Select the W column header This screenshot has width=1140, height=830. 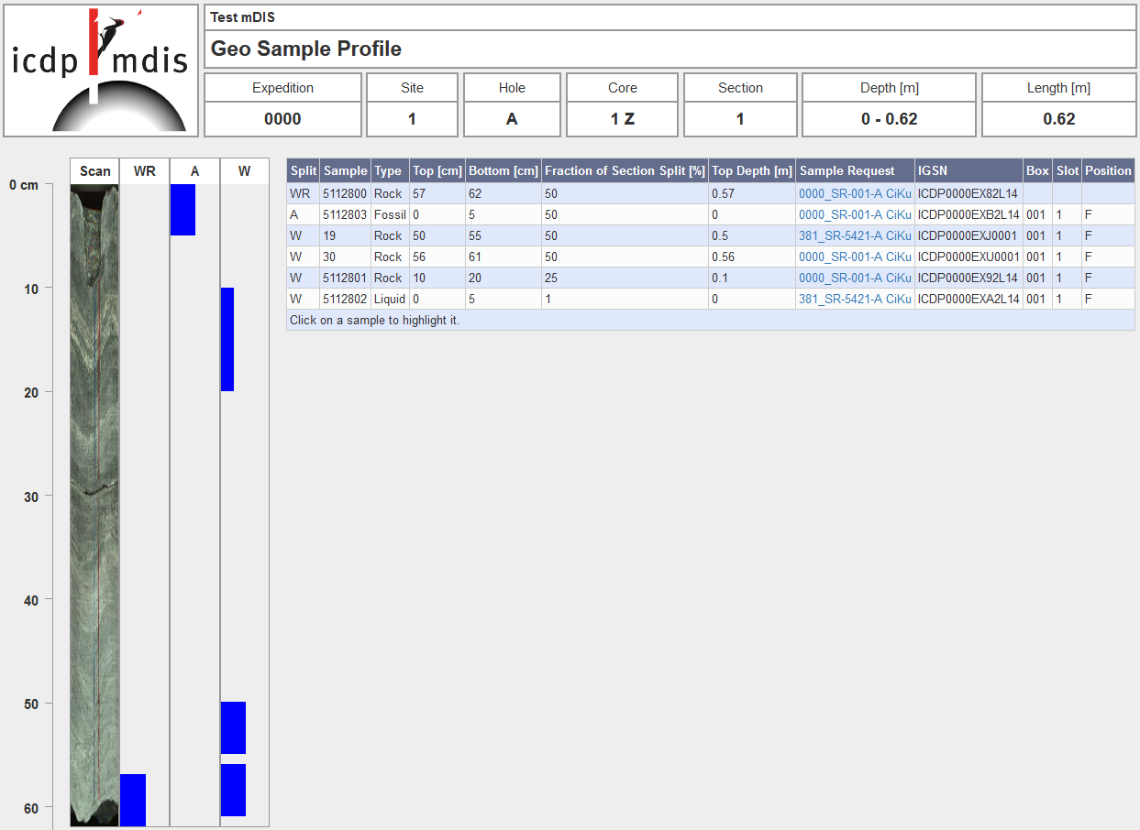[x=244, y=170]
